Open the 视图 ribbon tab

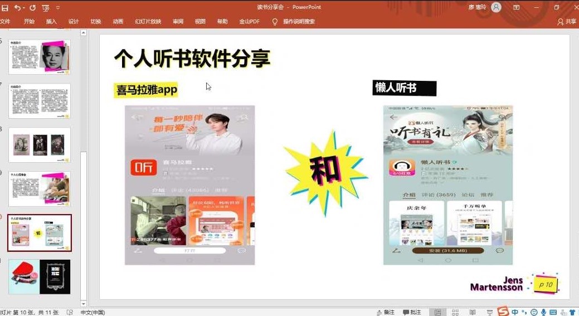(200, 21)
